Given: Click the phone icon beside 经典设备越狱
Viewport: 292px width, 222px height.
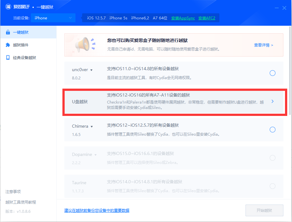Looking at the screenshot, I should [x=8, y=57].
